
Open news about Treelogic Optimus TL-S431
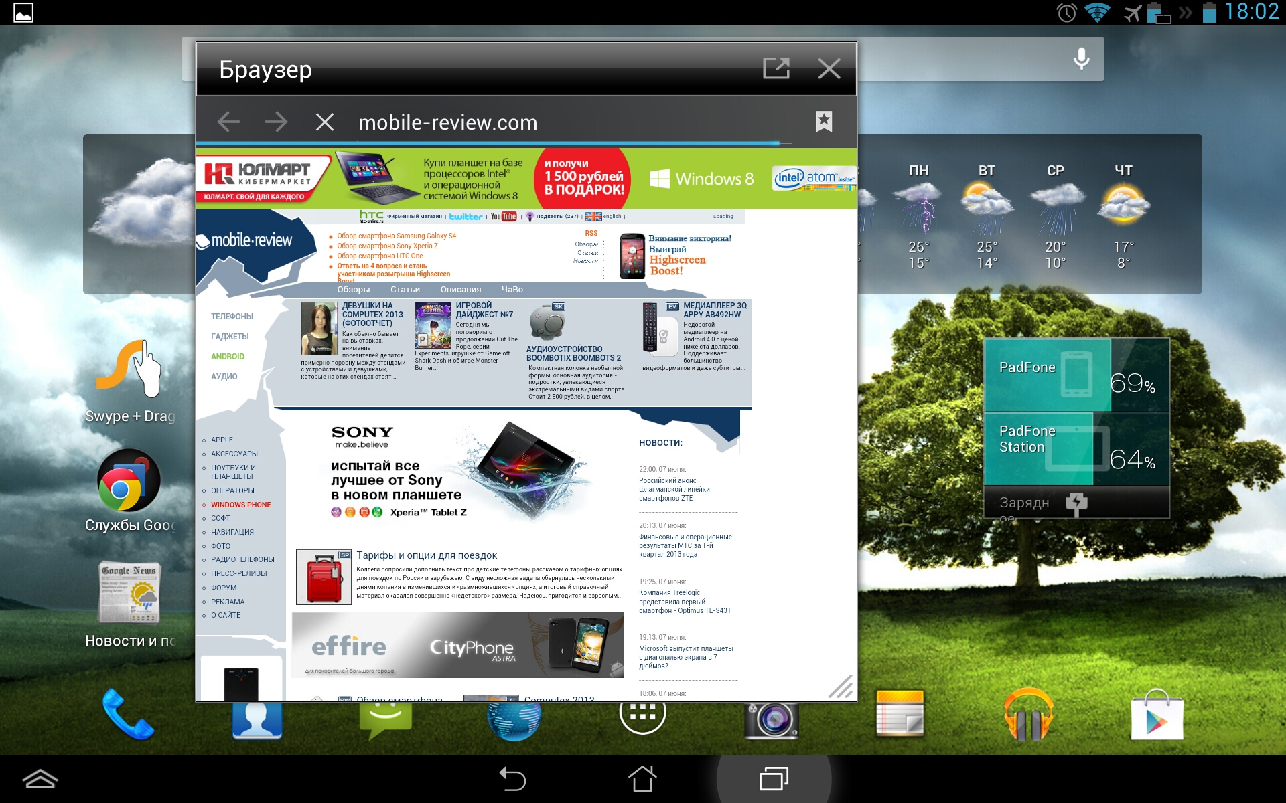pos(685,601)
